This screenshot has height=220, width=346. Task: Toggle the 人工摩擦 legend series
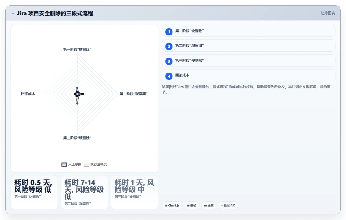71,164
